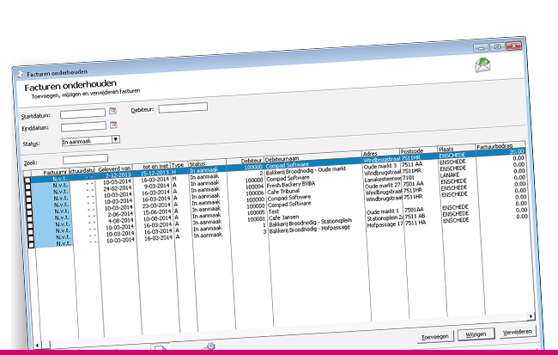The height and width of the screenshot is (355, 558).
Task: Tick checkbox for the Cafe Jansen row
Action: click(30, 232)
